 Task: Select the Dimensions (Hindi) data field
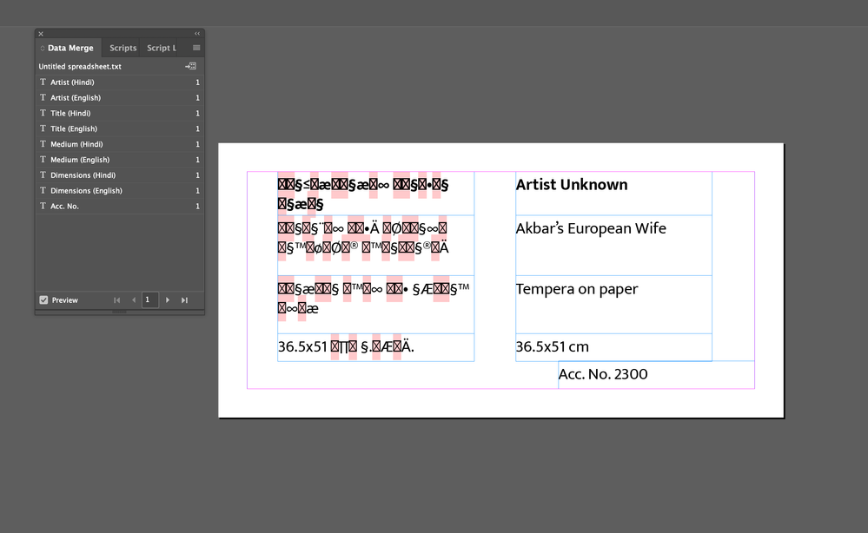120,174
